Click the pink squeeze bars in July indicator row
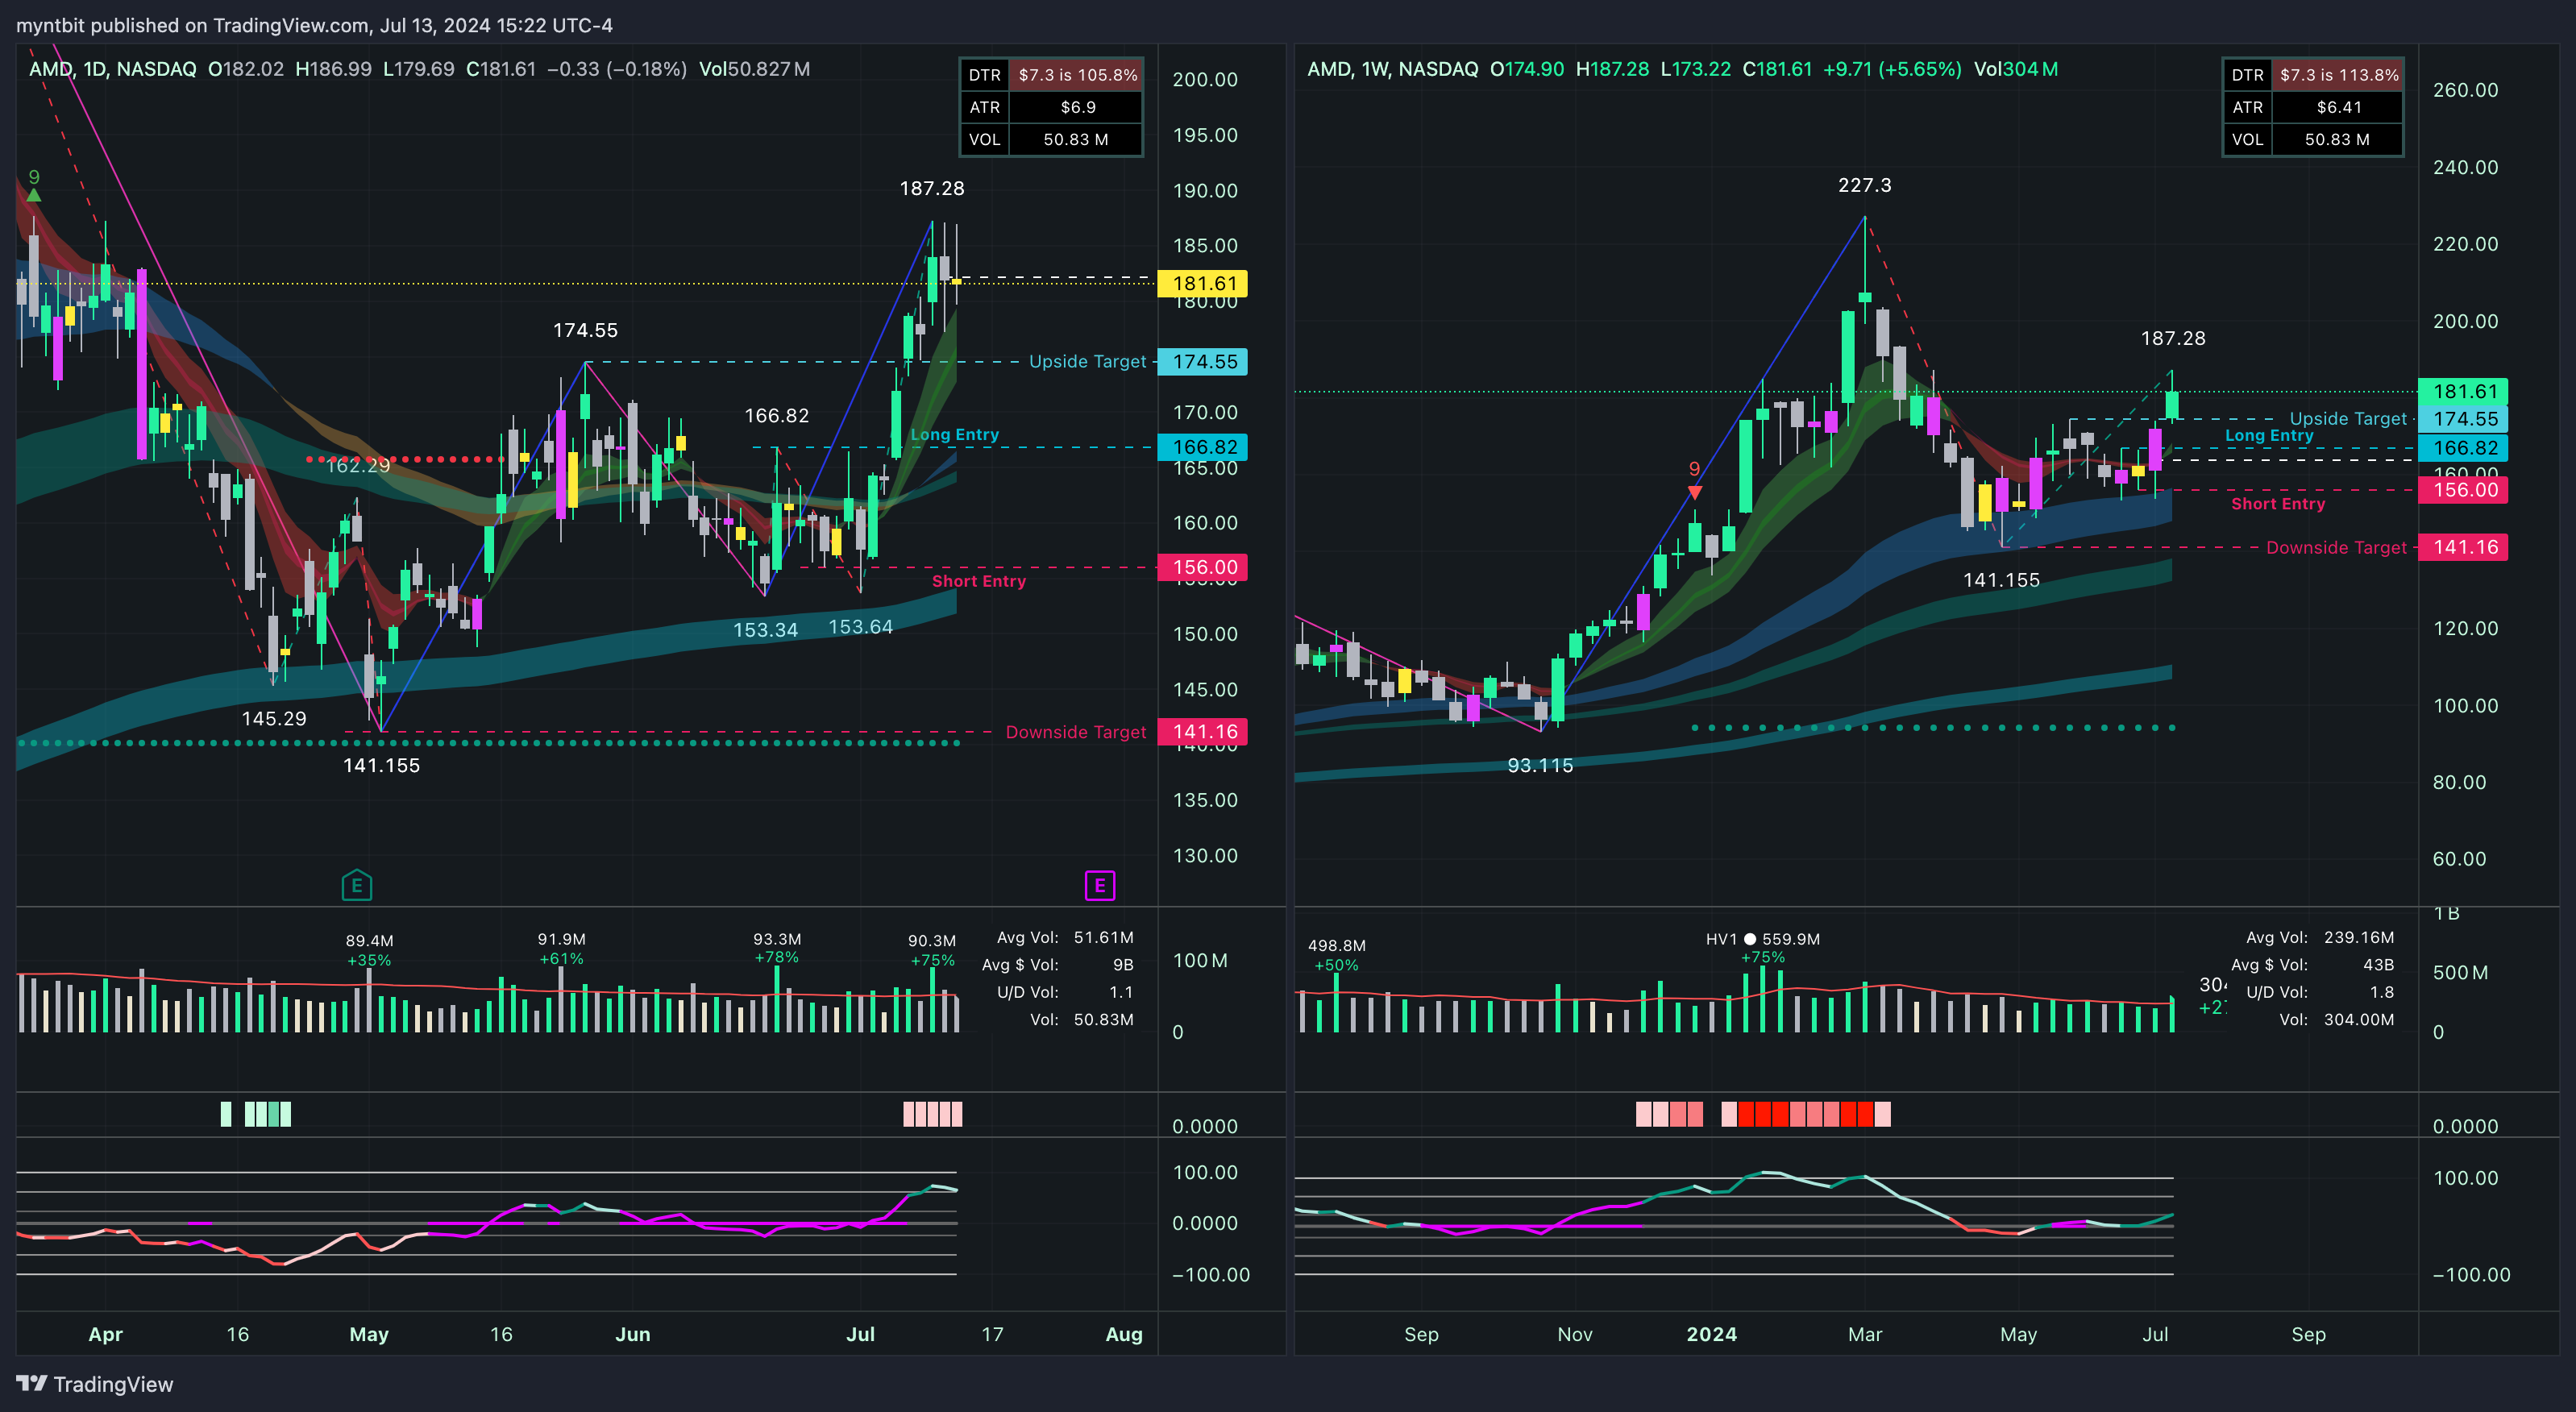 [x=932, y=1114]
